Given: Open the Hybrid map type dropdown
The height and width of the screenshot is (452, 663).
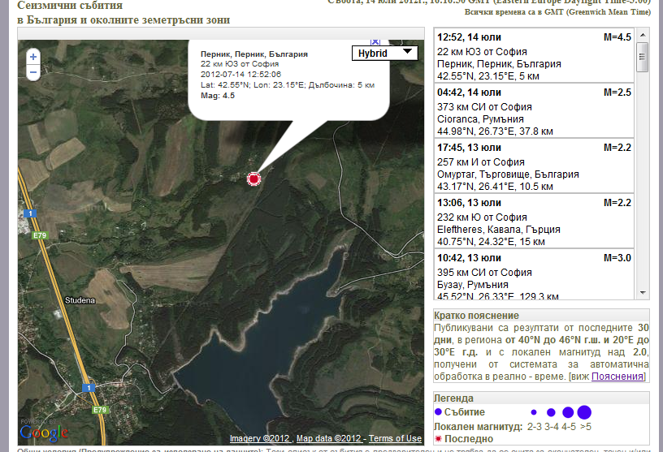Looking at the screenshot, I should click(x=385, y=53).
